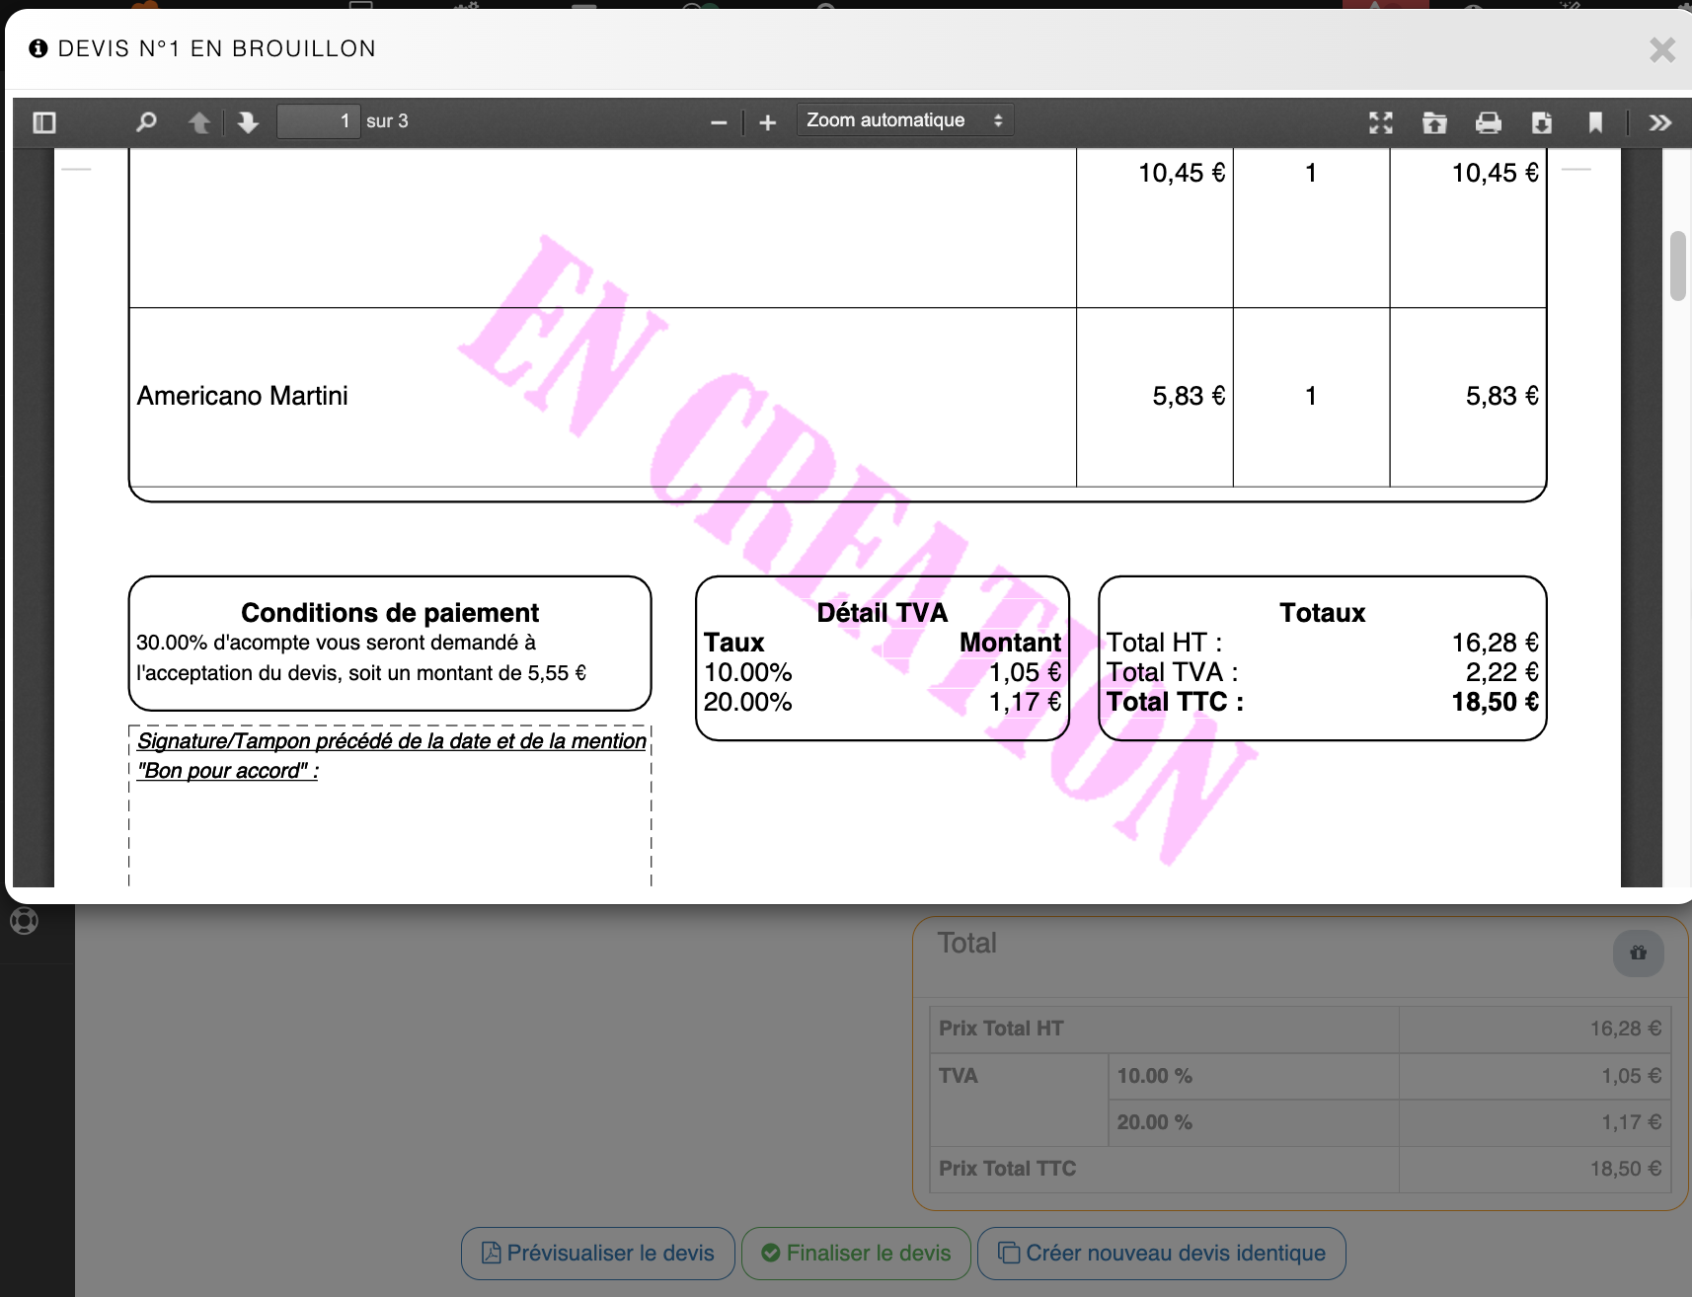Close the Devis N°1 preview dialog
Image resolution: width=1692 pixels, height=1297 pixels.
pos(1662,49)
